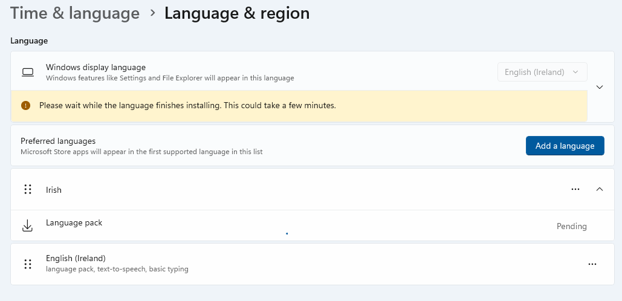Click the Preferred languages heading

[x=58, y=141]
